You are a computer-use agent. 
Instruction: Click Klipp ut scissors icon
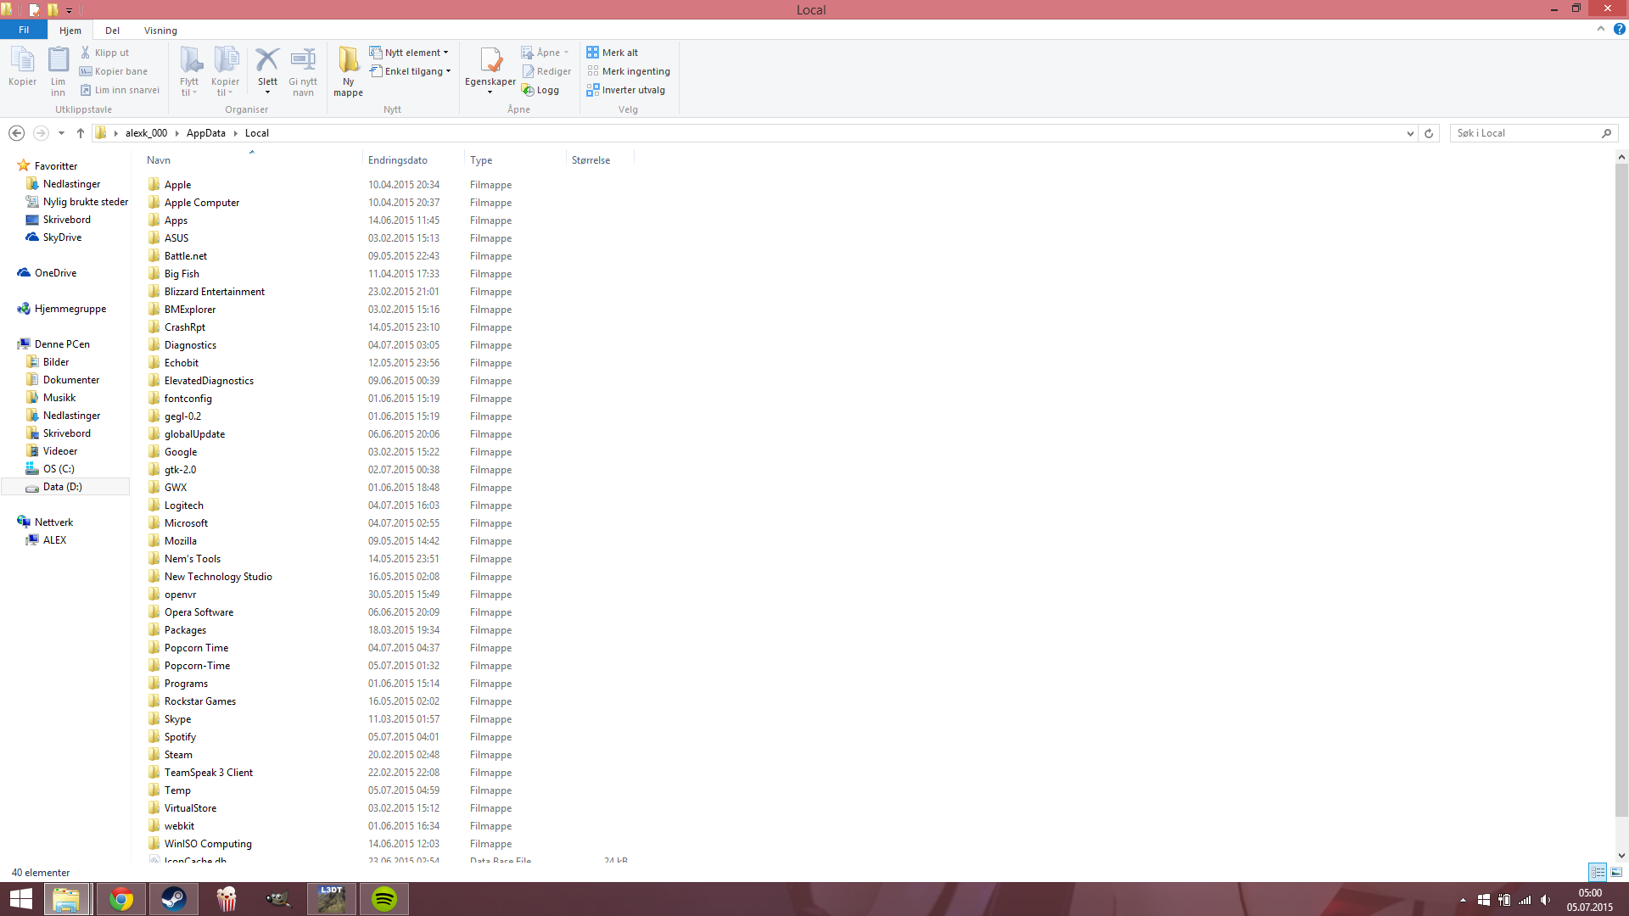[85, 53]
